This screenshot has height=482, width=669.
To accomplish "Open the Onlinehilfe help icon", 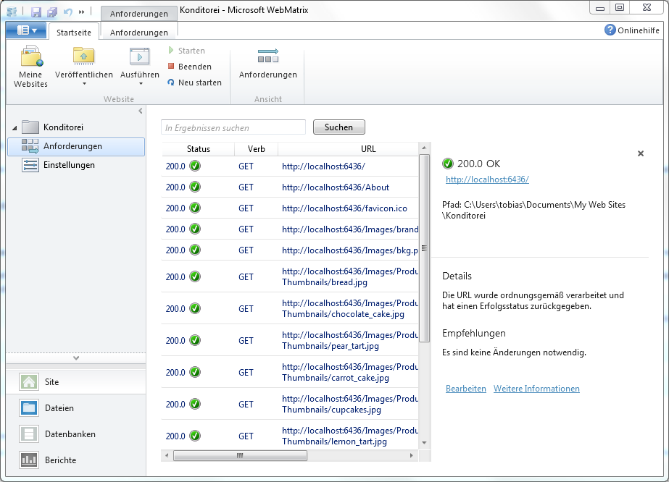I will pos(610,30).
